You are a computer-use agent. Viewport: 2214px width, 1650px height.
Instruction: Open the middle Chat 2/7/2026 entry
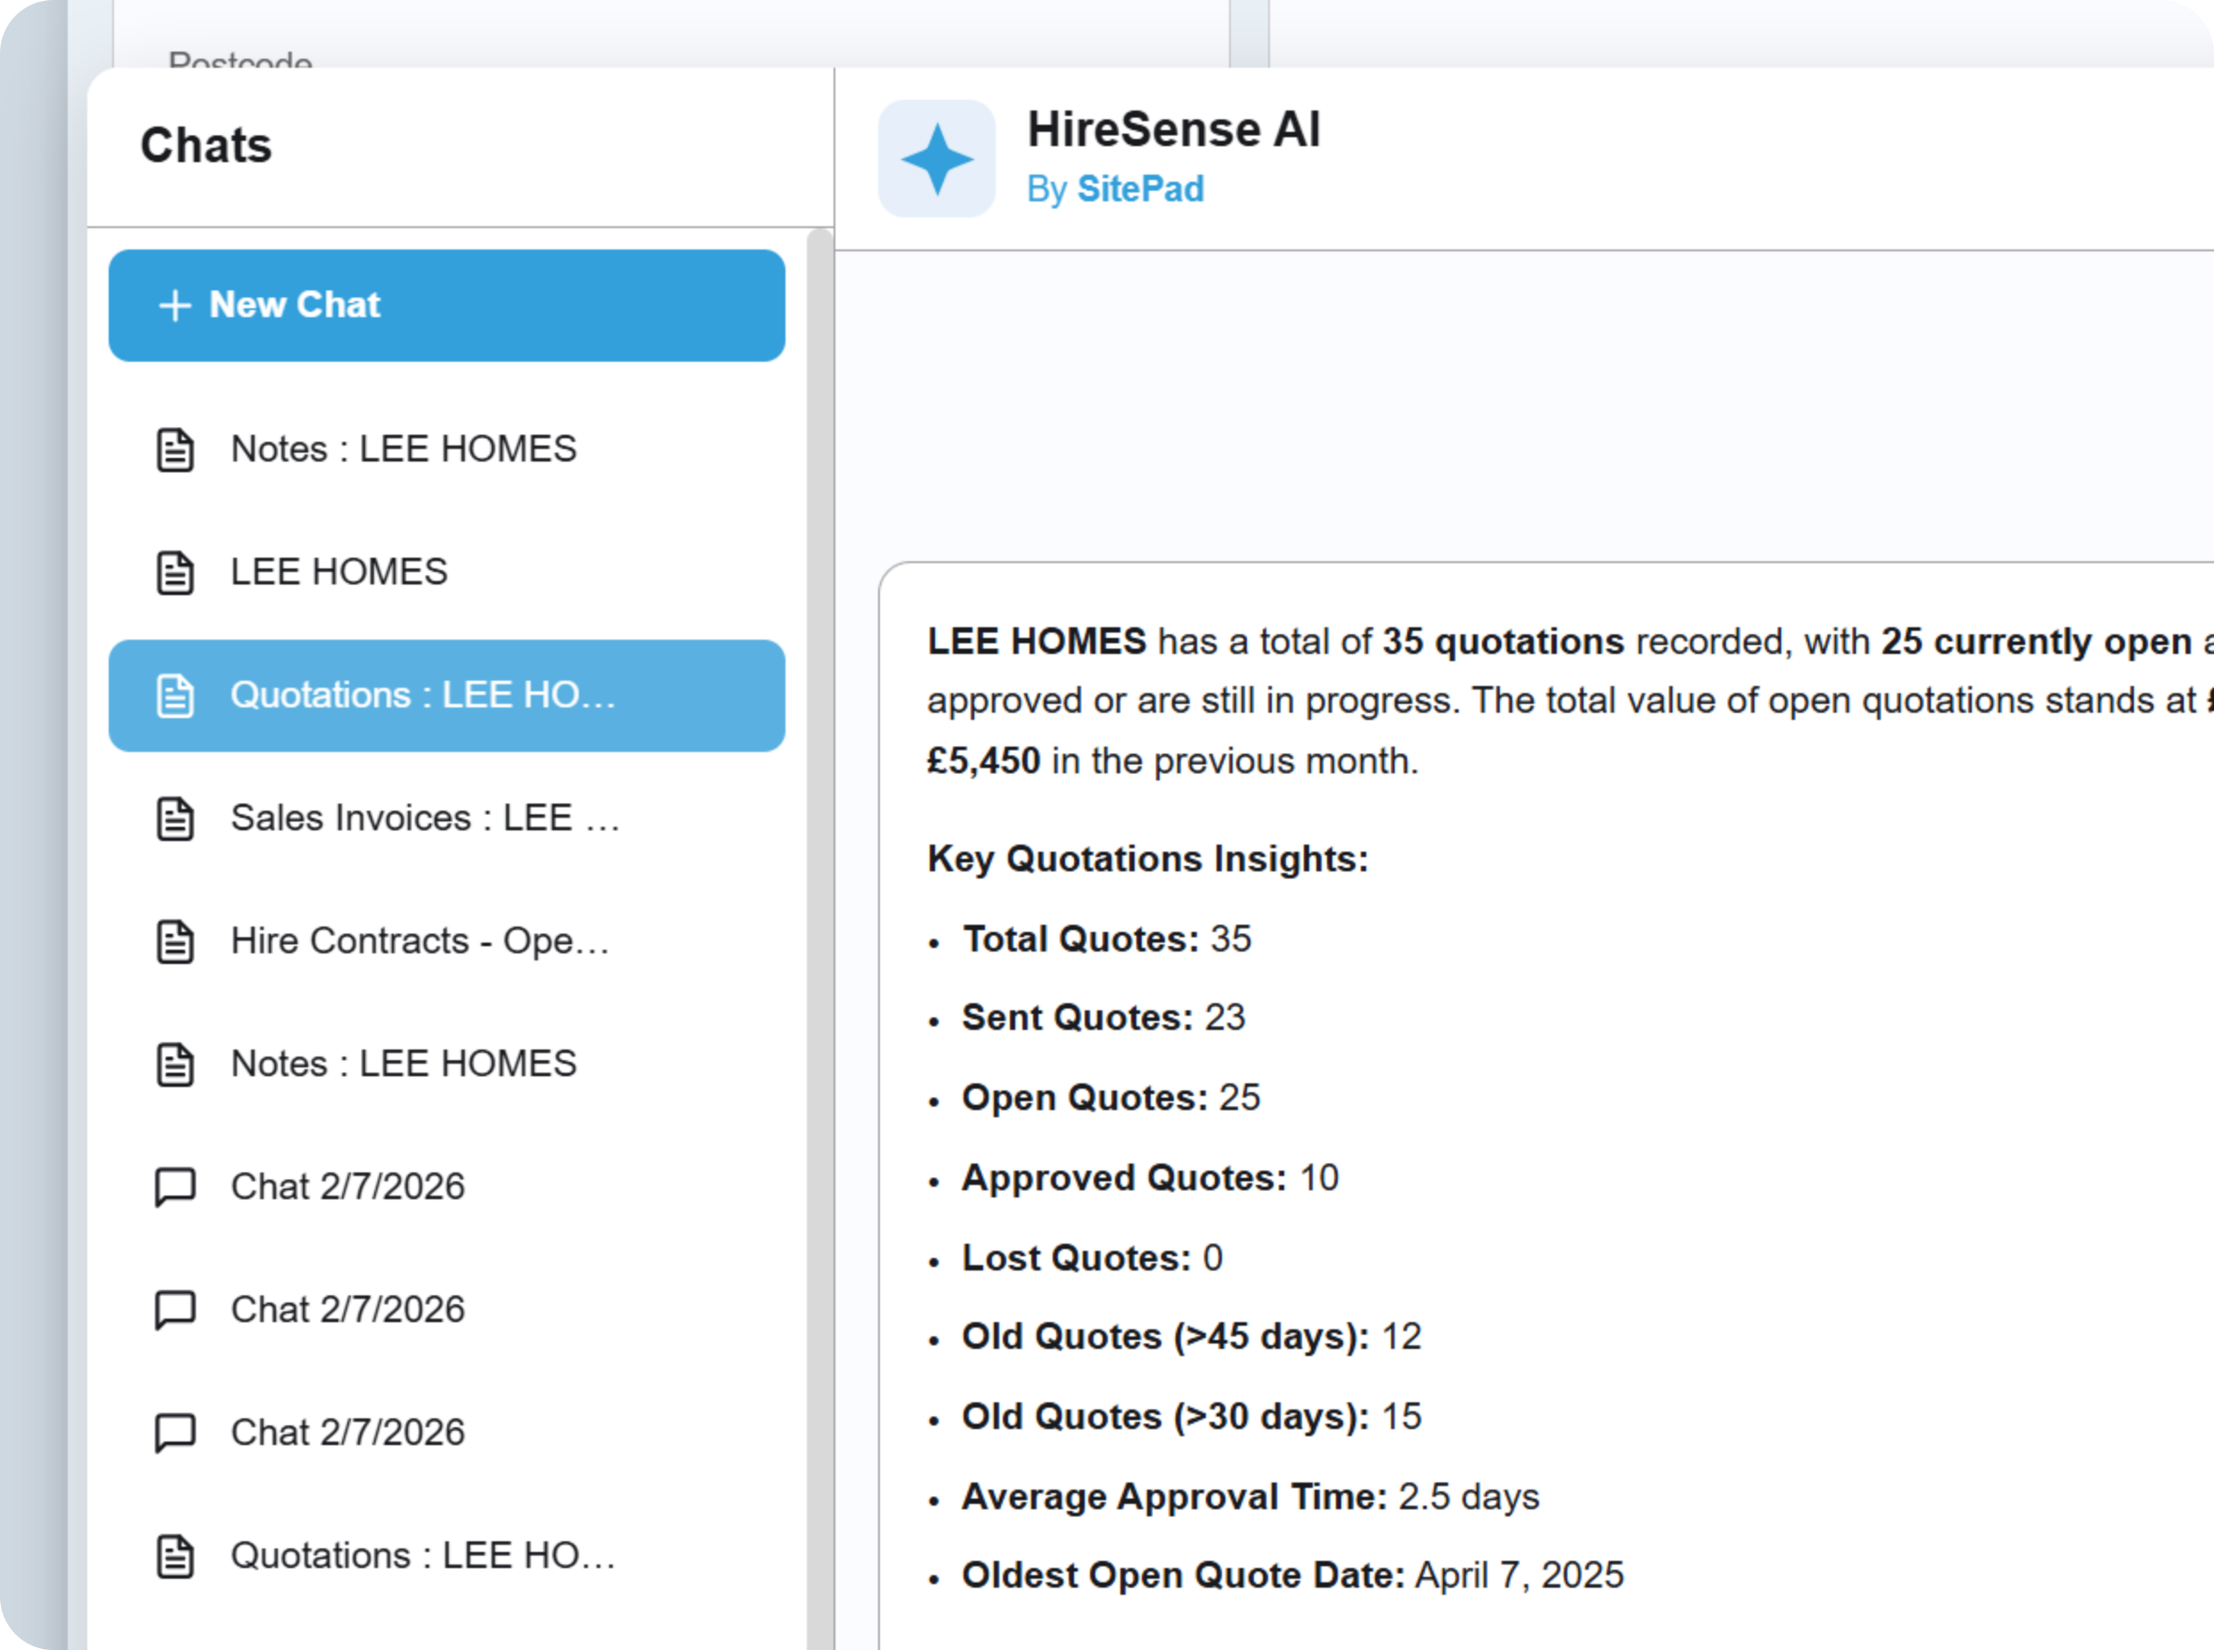347,1310
